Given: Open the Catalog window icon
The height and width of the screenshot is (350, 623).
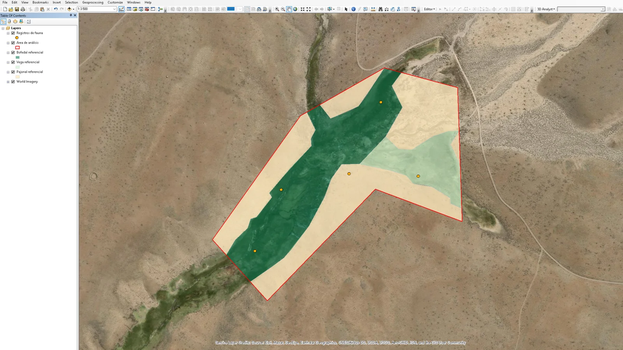Looking at the screenshot, I should coord(135,9).
